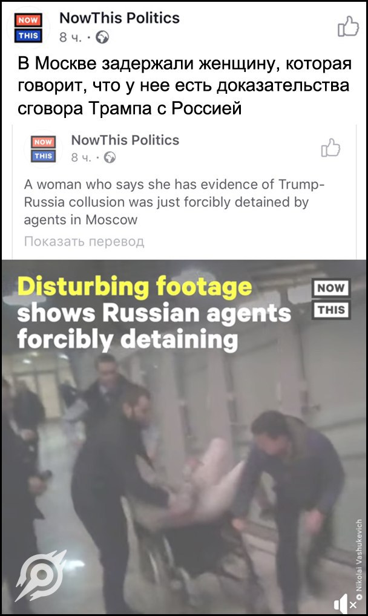Click the yellow 'Disturbing footage' headline
This screenshot has height=616, width=368.
click(x=134, y=286)
